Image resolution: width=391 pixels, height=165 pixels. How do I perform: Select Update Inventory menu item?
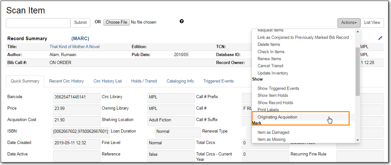coord(273,73)
